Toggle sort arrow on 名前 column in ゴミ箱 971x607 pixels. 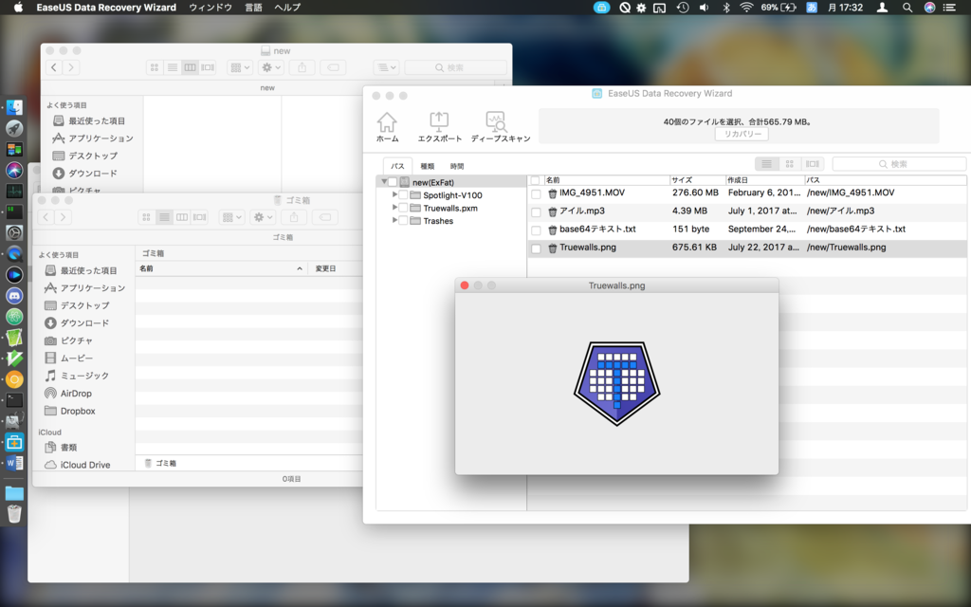[299, 268]
